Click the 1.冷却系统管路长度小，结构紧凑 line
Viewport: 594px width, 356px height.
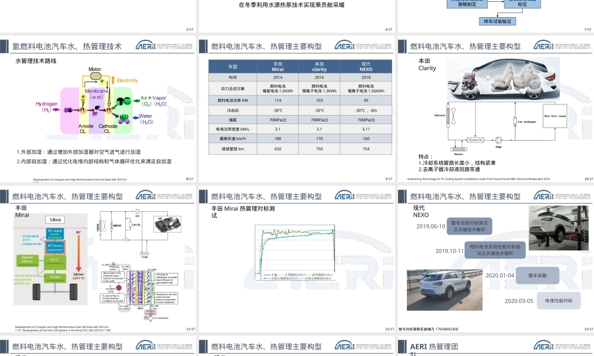457,163
